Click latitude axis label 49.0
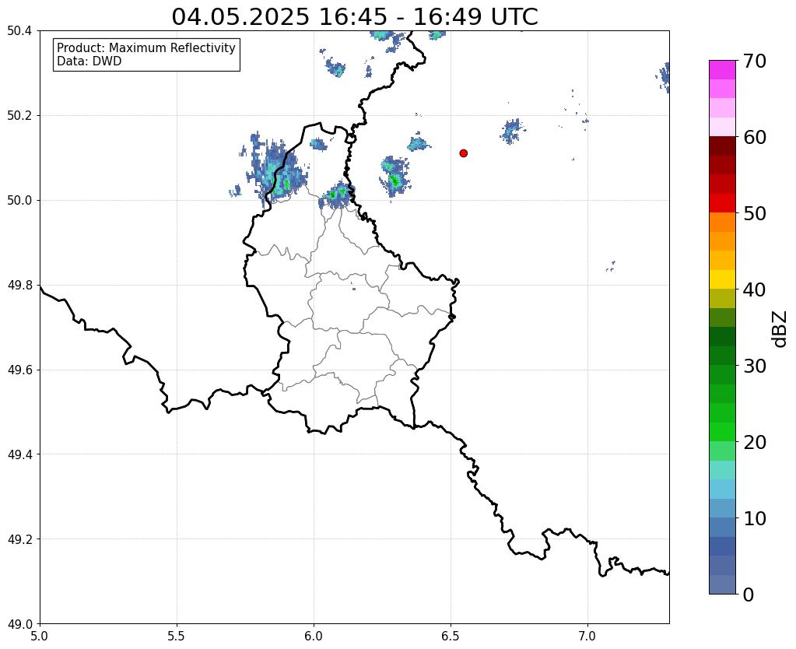The image size is (796, 649). point(19,624)
